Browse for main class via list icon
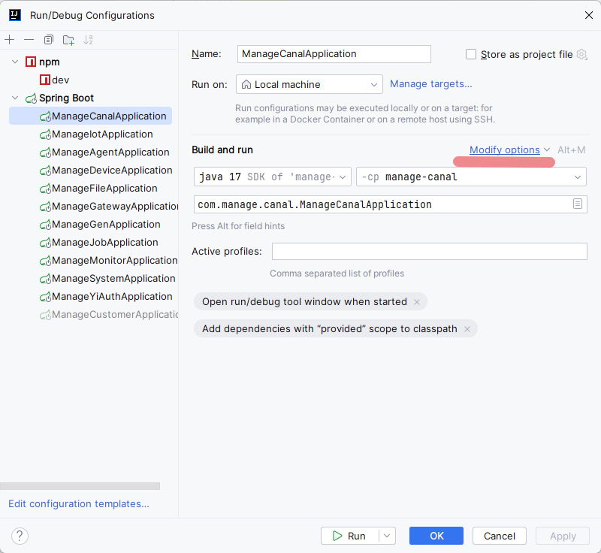Screen dimensions: 601x553 (x=578, y=204)
